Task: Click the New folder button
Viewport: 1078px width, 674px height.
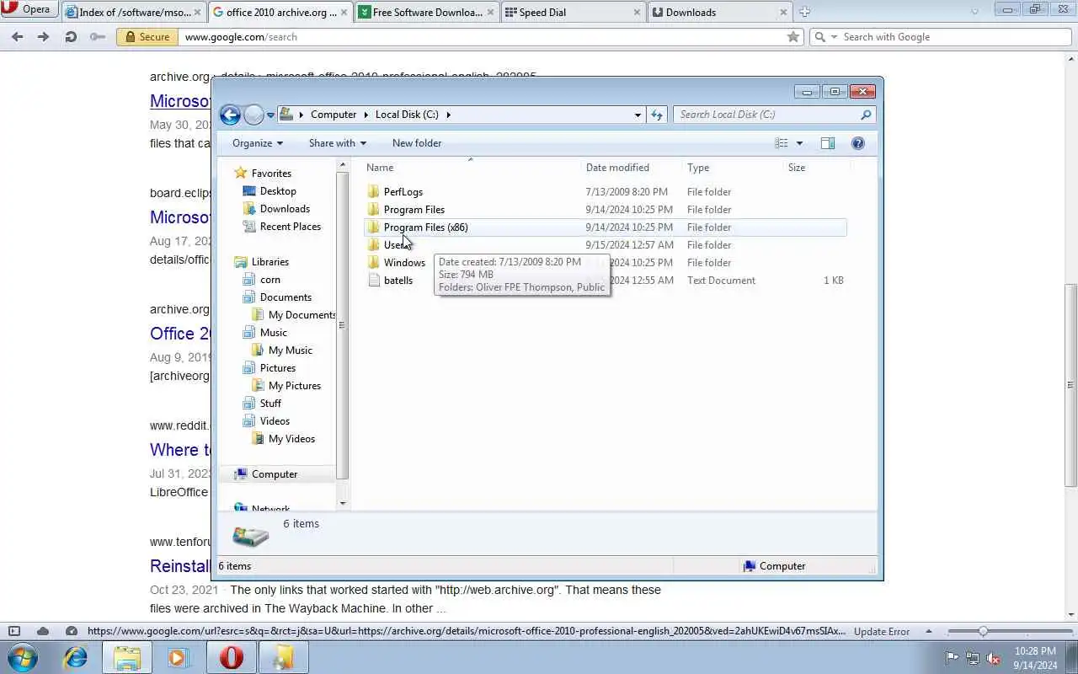Action: click(x=417, y=143)
